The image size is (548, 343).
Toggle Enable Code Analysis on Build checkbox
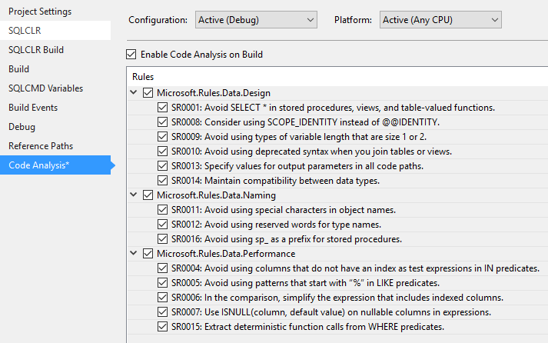pos(131,55)
